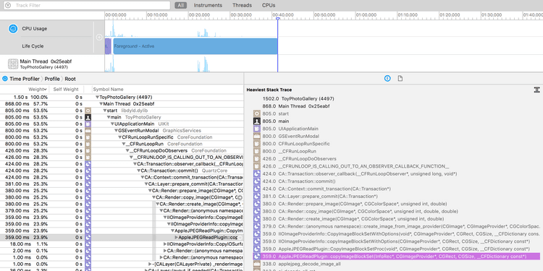The height and width of the screenshot is (271, 543).
Task: Click the Profile breadcrumb item
Action: (52, 79)
